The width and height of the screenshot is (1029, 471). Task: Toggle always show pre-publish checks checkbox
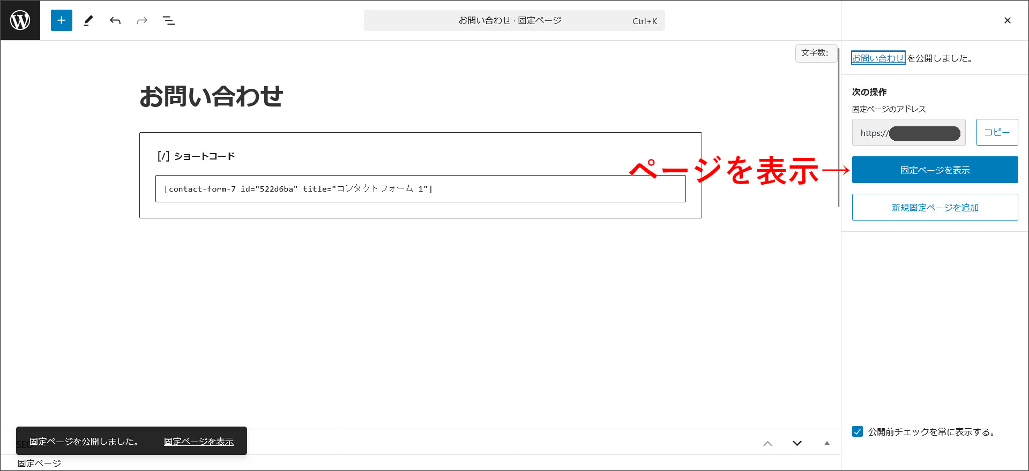point(857,431)
